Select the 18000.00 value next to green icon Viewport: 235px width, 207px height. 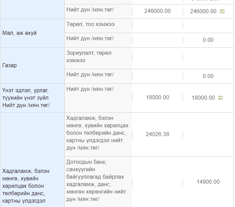pyautogui.click(x=203, y=98)
